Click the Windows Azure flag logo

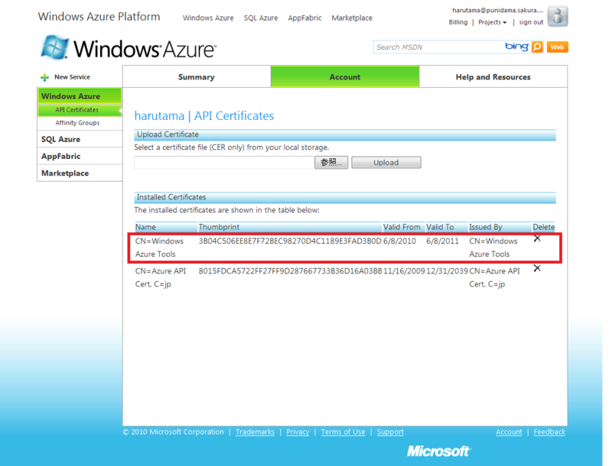[55, 47]
